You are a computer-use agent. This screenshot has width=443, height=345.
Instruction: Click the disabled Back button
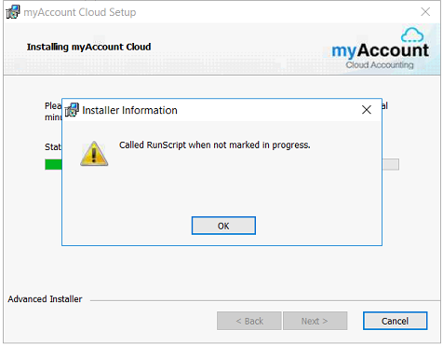point(249,321)
